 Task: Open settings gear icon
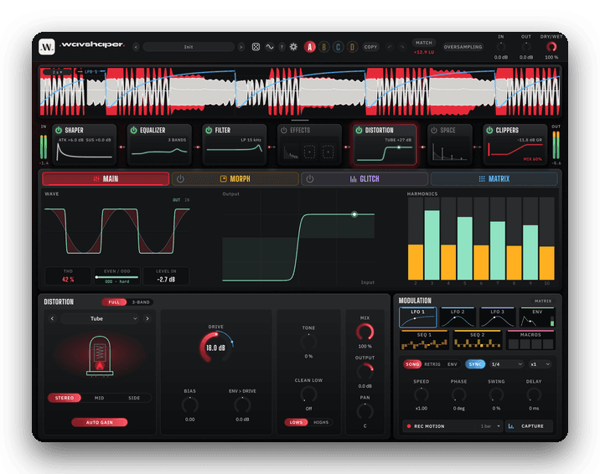pyautogui.click(x=293, y=47)
